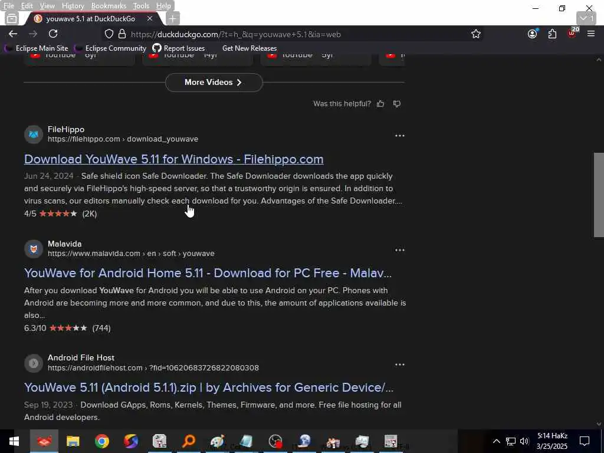Open the View menu
The image size is (604, 453).
(x=47, y=6)
